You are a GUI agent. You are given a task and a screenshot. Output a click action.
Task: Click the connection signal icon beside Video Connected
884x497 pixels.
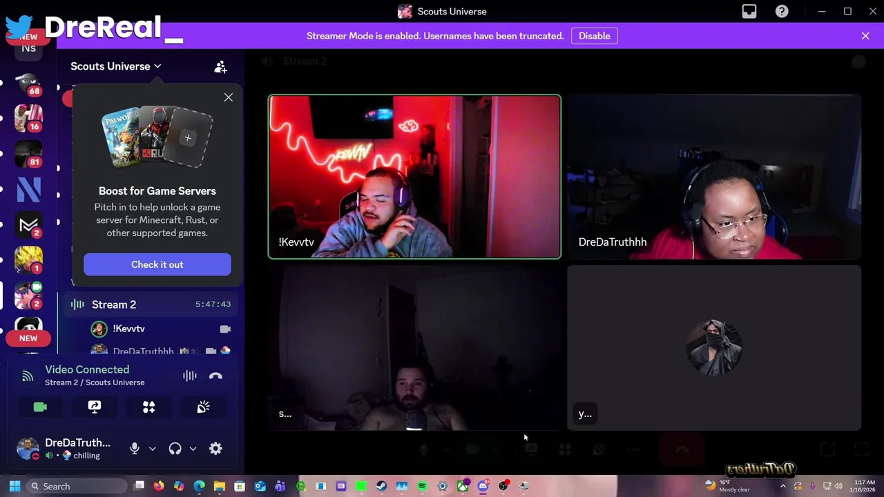[x=28, y=376]
